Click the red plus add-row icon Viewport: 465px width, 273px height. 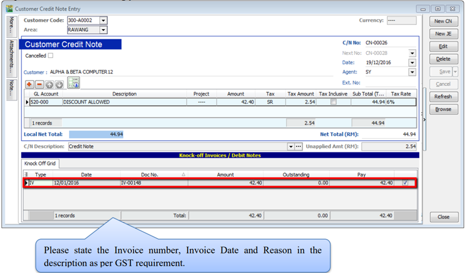tap(30, 84)
